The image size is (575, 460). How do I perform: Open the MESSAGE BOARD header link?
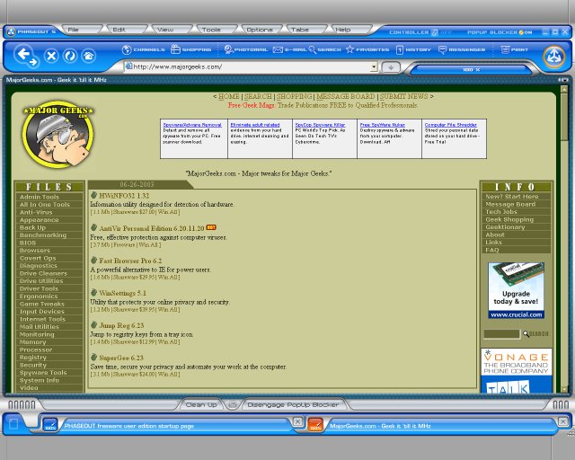click(345, 96)
